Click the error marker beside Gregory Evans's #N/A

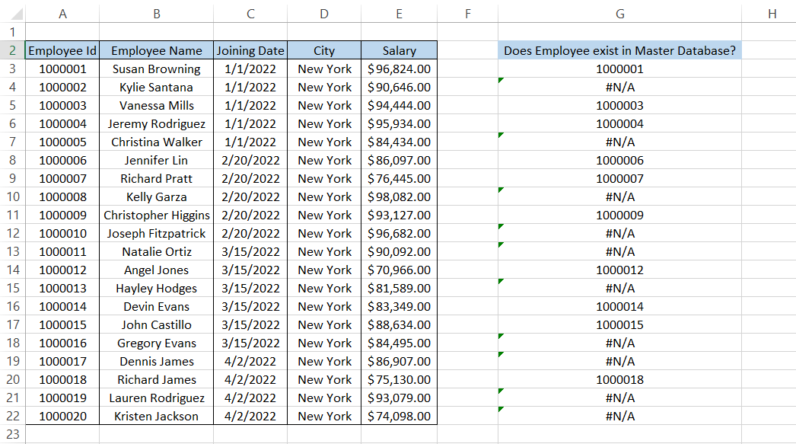click(x=501, y=337)
